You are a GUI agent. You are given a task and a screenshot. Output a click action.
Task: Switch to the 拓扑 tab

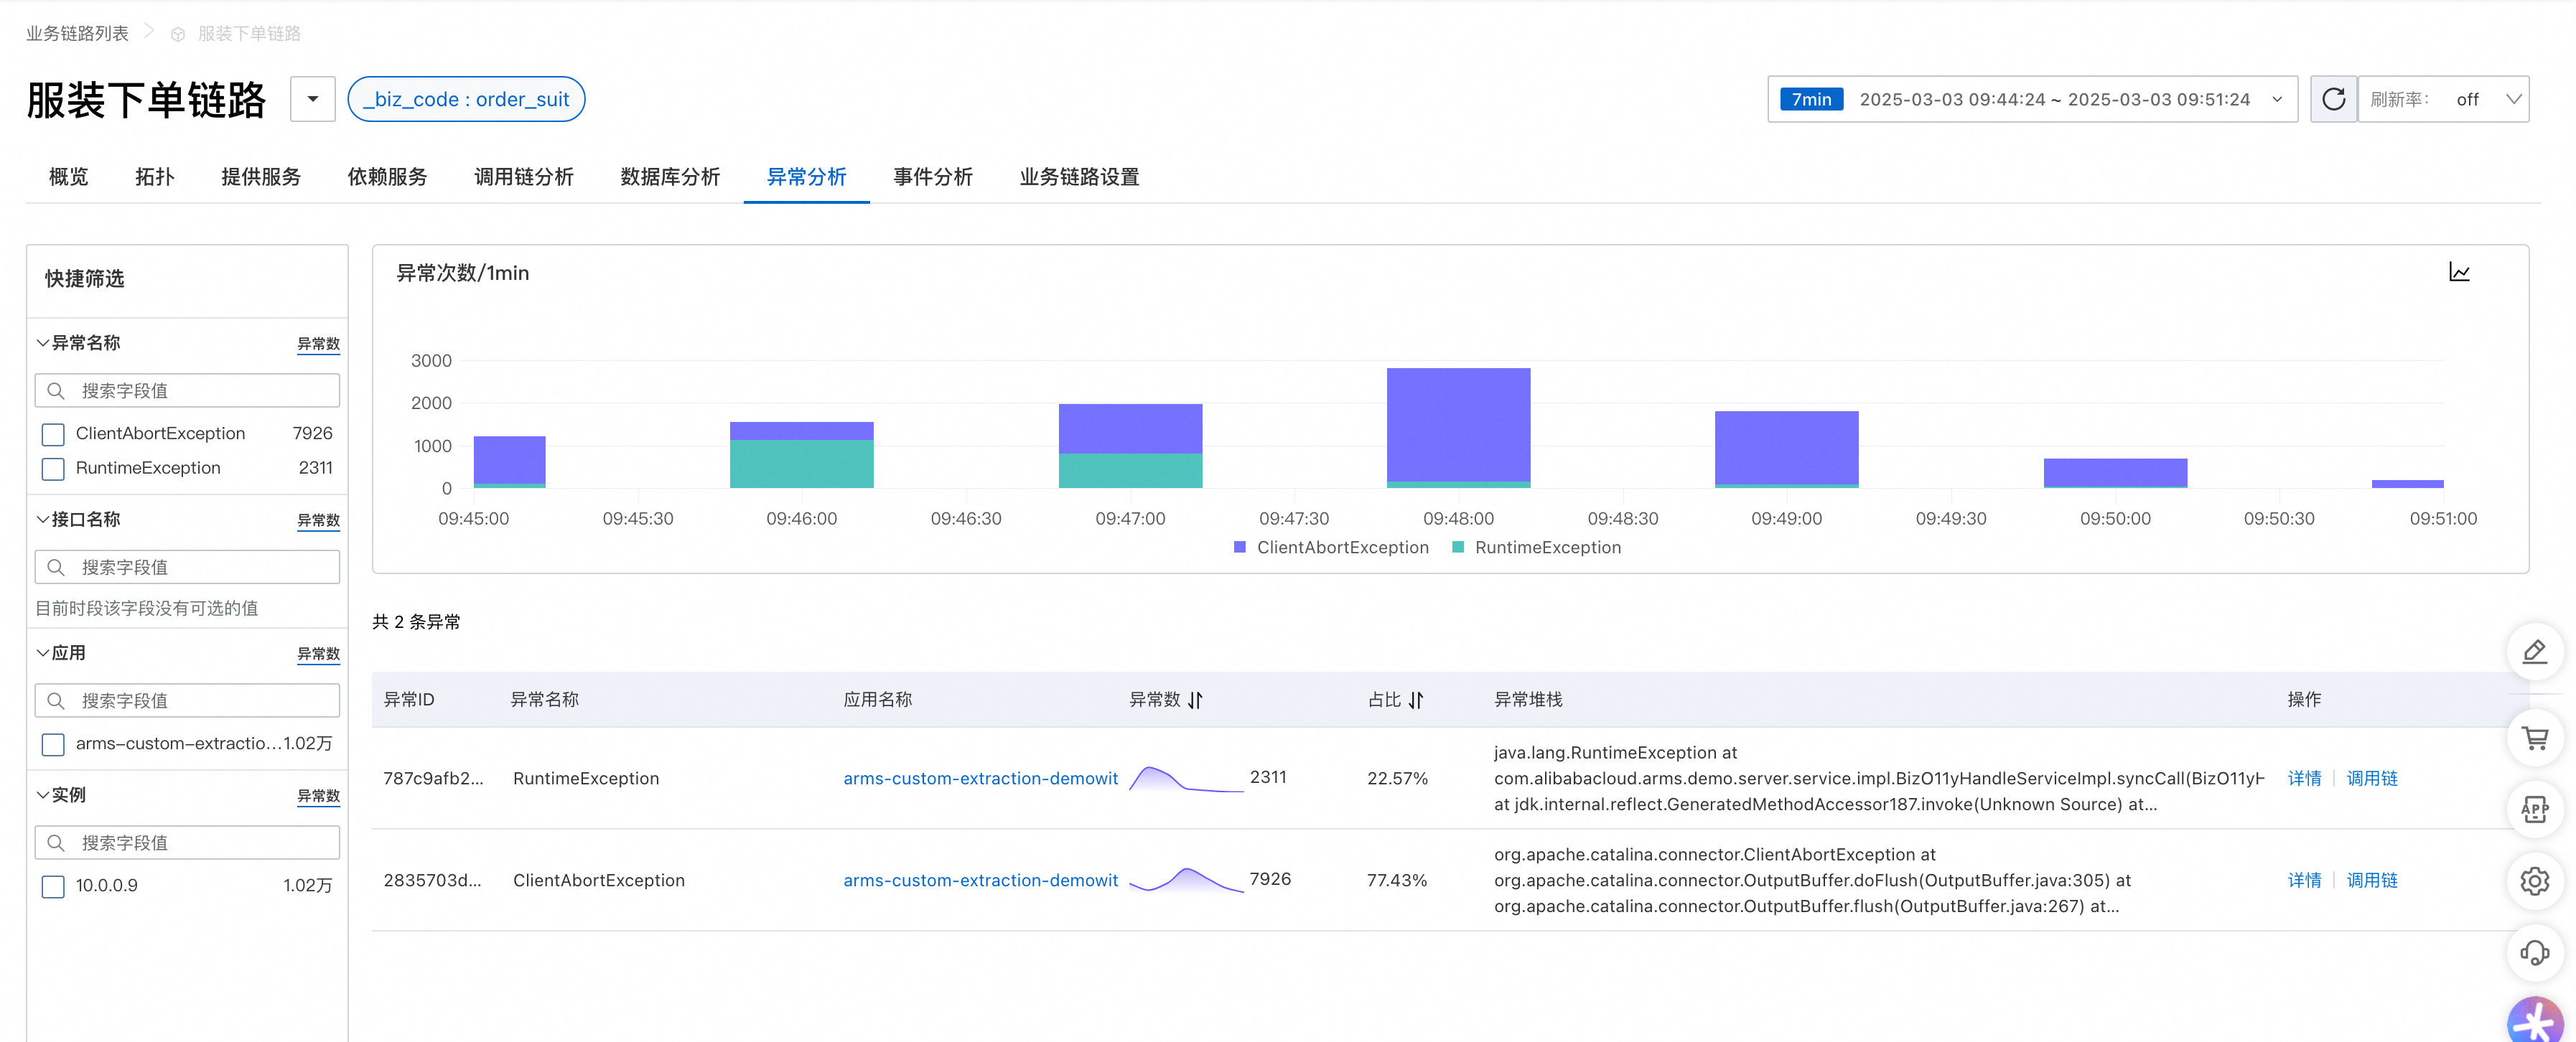[x=155, y=177]
